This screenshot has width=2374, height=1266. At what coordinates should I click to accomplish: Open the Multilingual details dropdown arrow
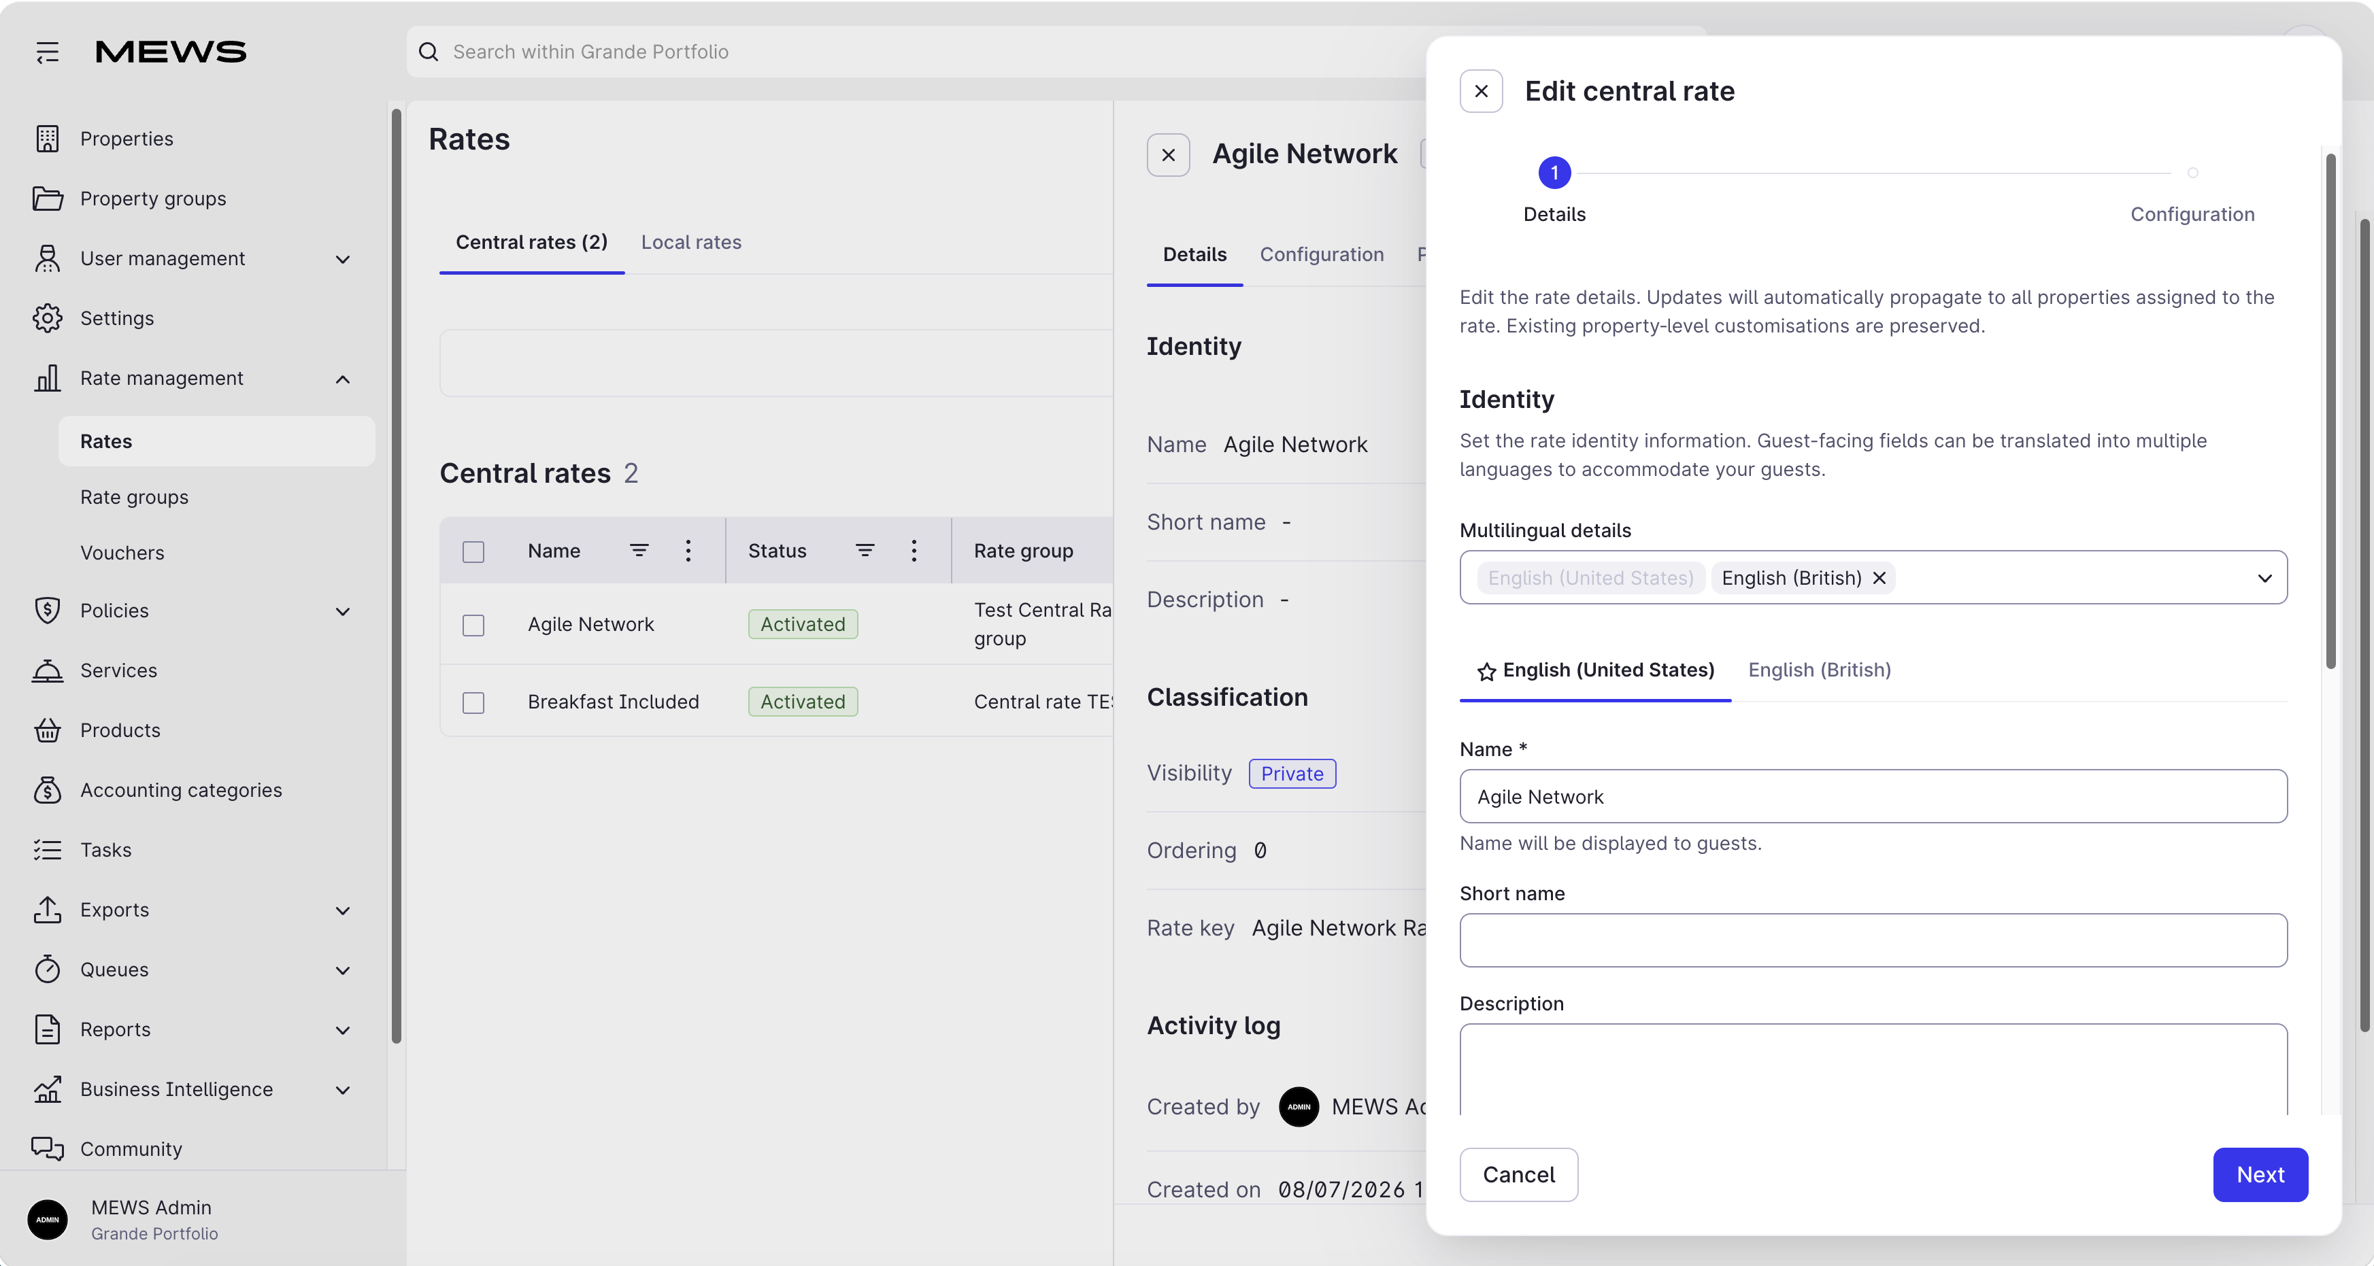(x=2264, y=578)
